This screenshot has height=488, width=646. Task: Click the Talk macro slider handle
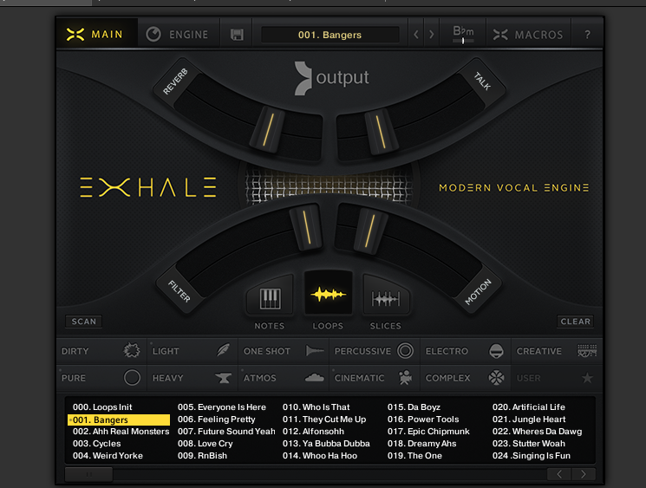click(381, 131)
